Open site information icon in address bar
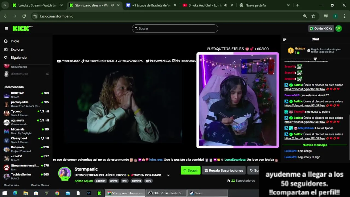Viewport: 350px width, 197px height. [x=35, y=16]
